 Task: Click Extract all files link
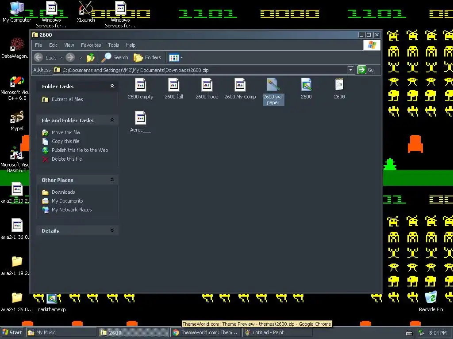[x=67, y=99]
